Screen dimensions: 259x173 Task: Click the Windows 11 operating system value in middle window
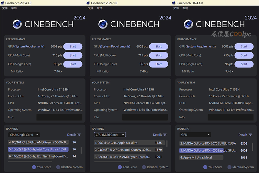(146, 110)
